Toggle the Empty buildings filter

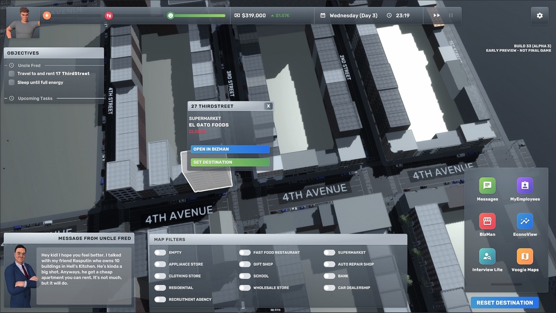160,252
